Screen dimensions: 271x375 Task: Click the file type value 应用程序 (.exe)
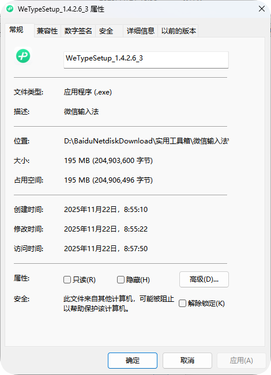(88, 92)
